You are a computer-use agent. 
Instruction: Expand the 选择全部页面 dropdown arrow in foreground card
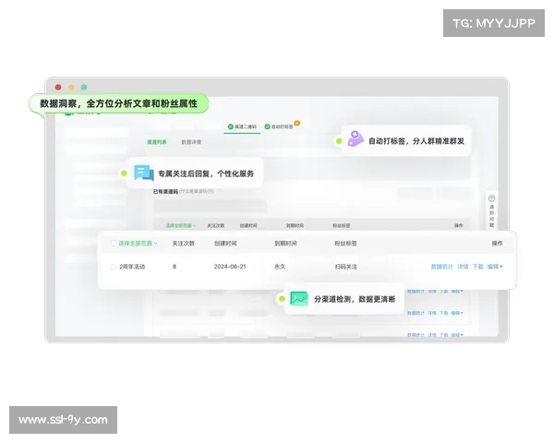point(155,244)
